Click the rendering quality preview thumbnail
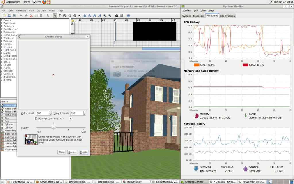Screen dimensions: 294x184 tap(31, 140)
